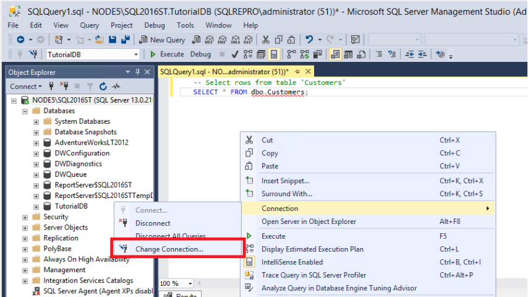
Task: Toggle Include Client Statistics
Action: point(318,54)
